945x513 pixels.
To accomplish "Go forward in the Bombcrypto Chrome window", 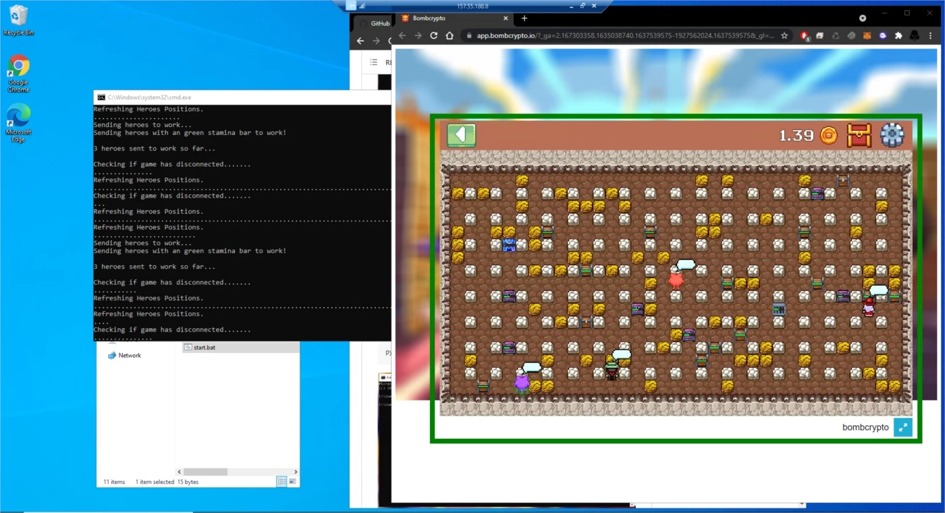I will 418,36.
